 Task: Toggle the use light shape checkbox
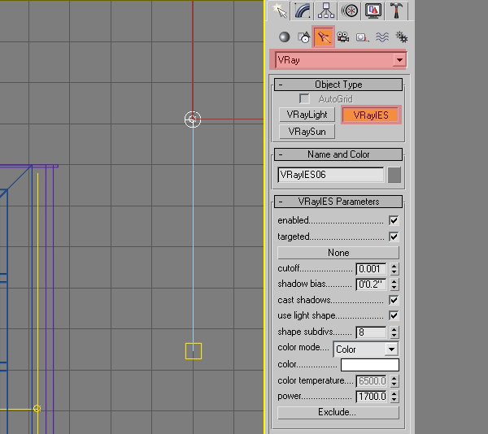[x=394, y=315]
